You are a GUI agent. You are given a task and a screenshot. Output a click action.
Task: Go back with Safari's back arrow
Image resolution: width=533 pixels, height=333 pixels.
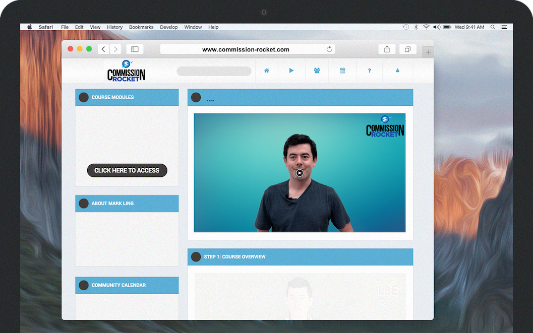pyautogui.click(x=103, y=49)
